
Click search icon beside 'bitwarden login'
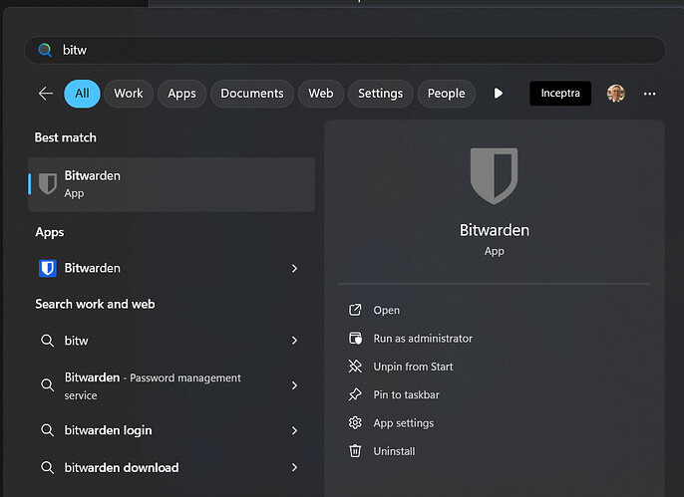47,430
